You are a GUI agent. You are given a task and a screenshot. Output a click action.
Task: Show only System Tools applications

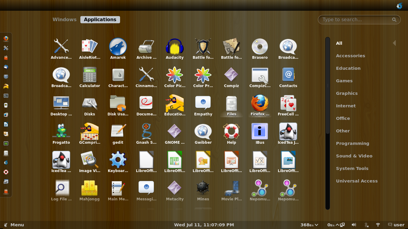(352, 168)
